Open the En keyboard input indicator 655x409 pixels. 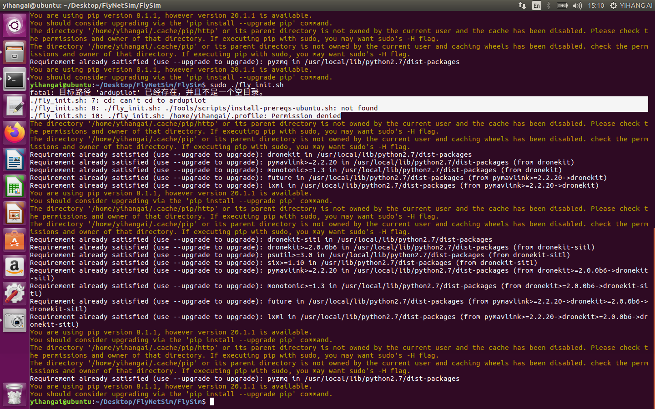click(537, 5)
